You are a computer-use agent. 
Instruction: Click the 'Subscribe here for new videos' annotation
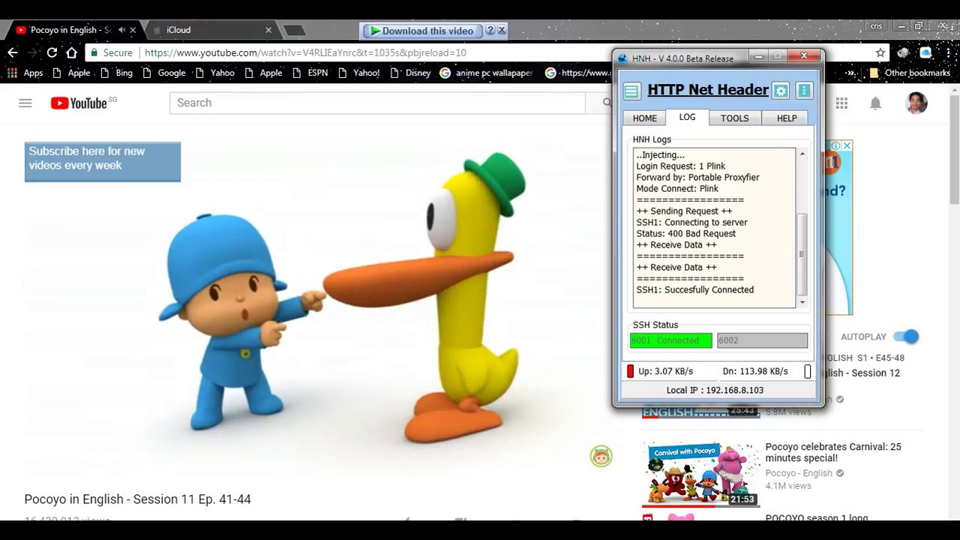coord(103,161)
